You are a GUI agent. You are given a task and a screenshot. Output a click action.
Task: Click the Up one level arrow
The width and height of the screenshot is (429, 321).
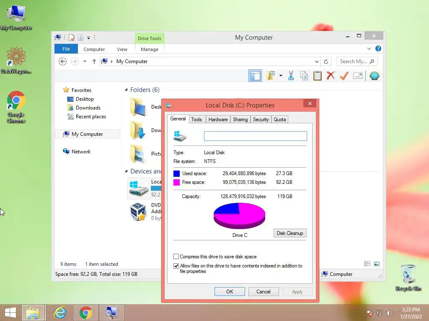[x=94, y=61]
